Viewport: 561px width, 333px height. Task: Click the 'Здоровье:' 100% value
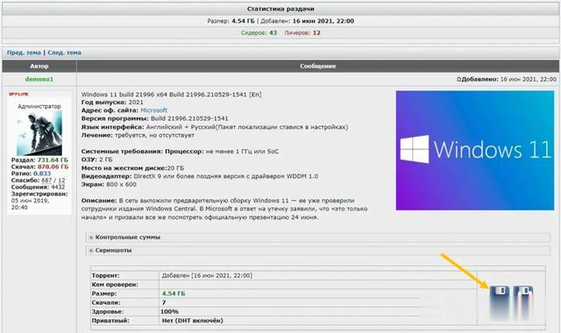tap(169, 312)
